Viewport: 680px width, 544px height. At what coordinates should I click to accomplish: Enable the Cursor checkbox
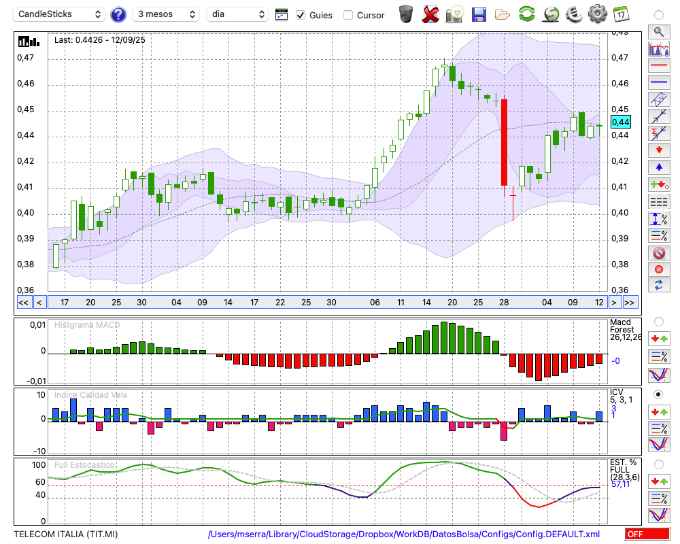347,15
